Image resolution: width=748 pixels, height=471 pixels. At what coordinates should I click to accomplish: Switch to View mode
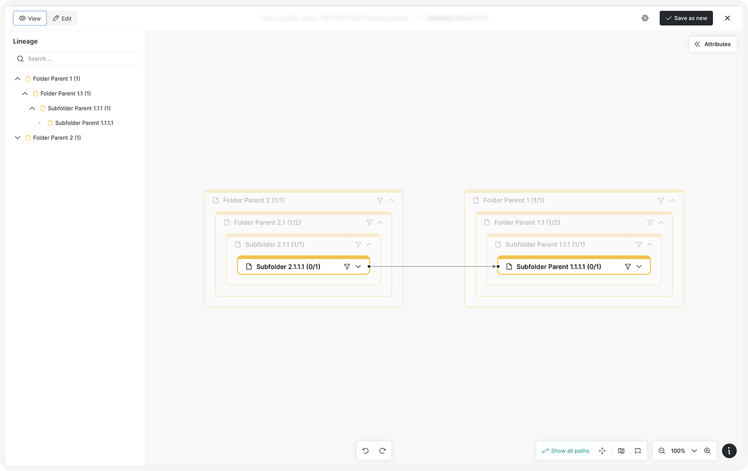tap(30, 18)
